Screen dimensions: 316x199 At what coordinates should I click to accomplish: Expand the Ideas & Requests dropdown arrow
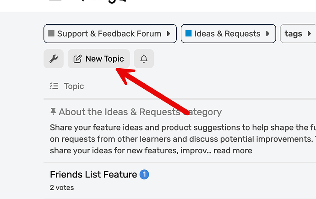268,33
